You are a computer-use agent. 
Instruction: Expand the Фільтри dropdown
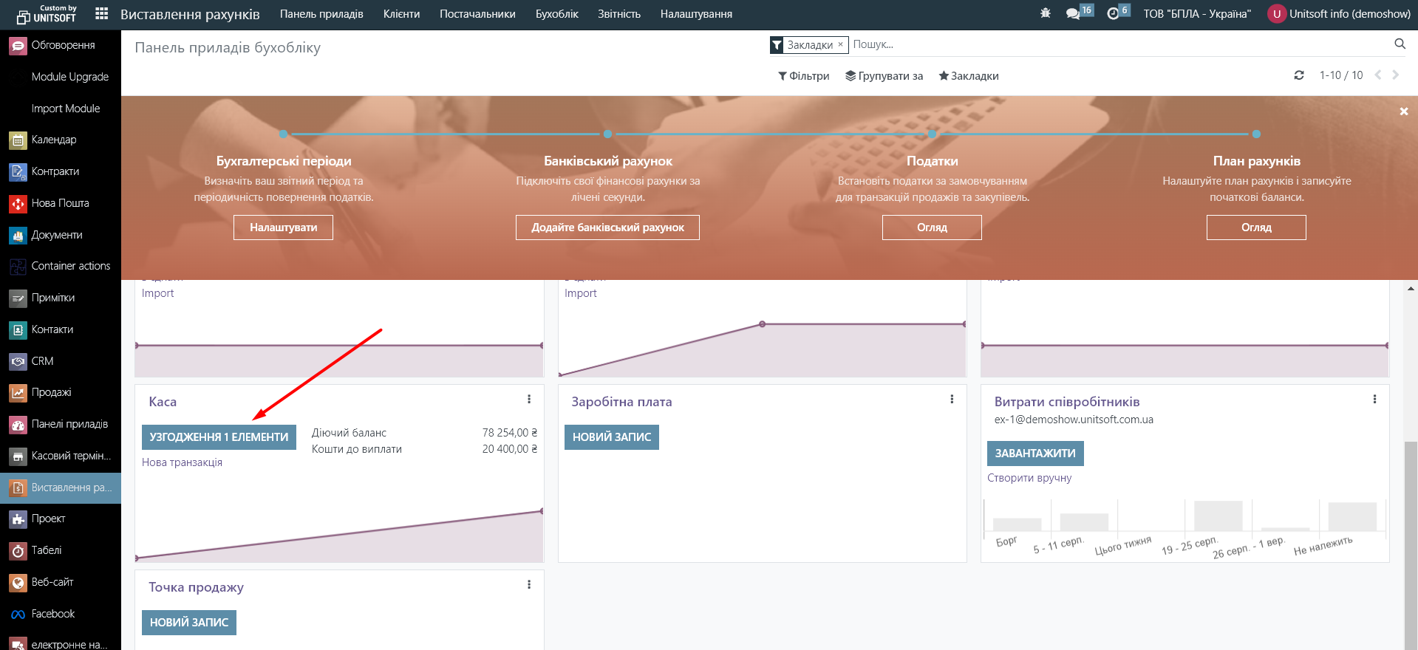[803, 76]
